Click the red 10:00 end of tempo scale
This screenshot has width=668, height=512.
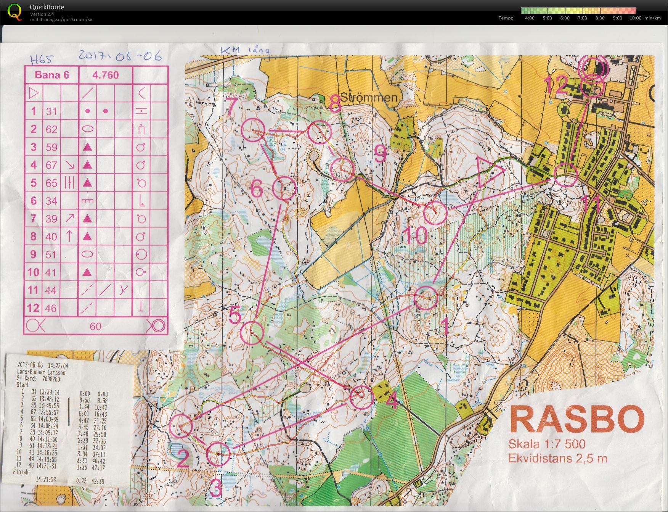tap(632, 11)
